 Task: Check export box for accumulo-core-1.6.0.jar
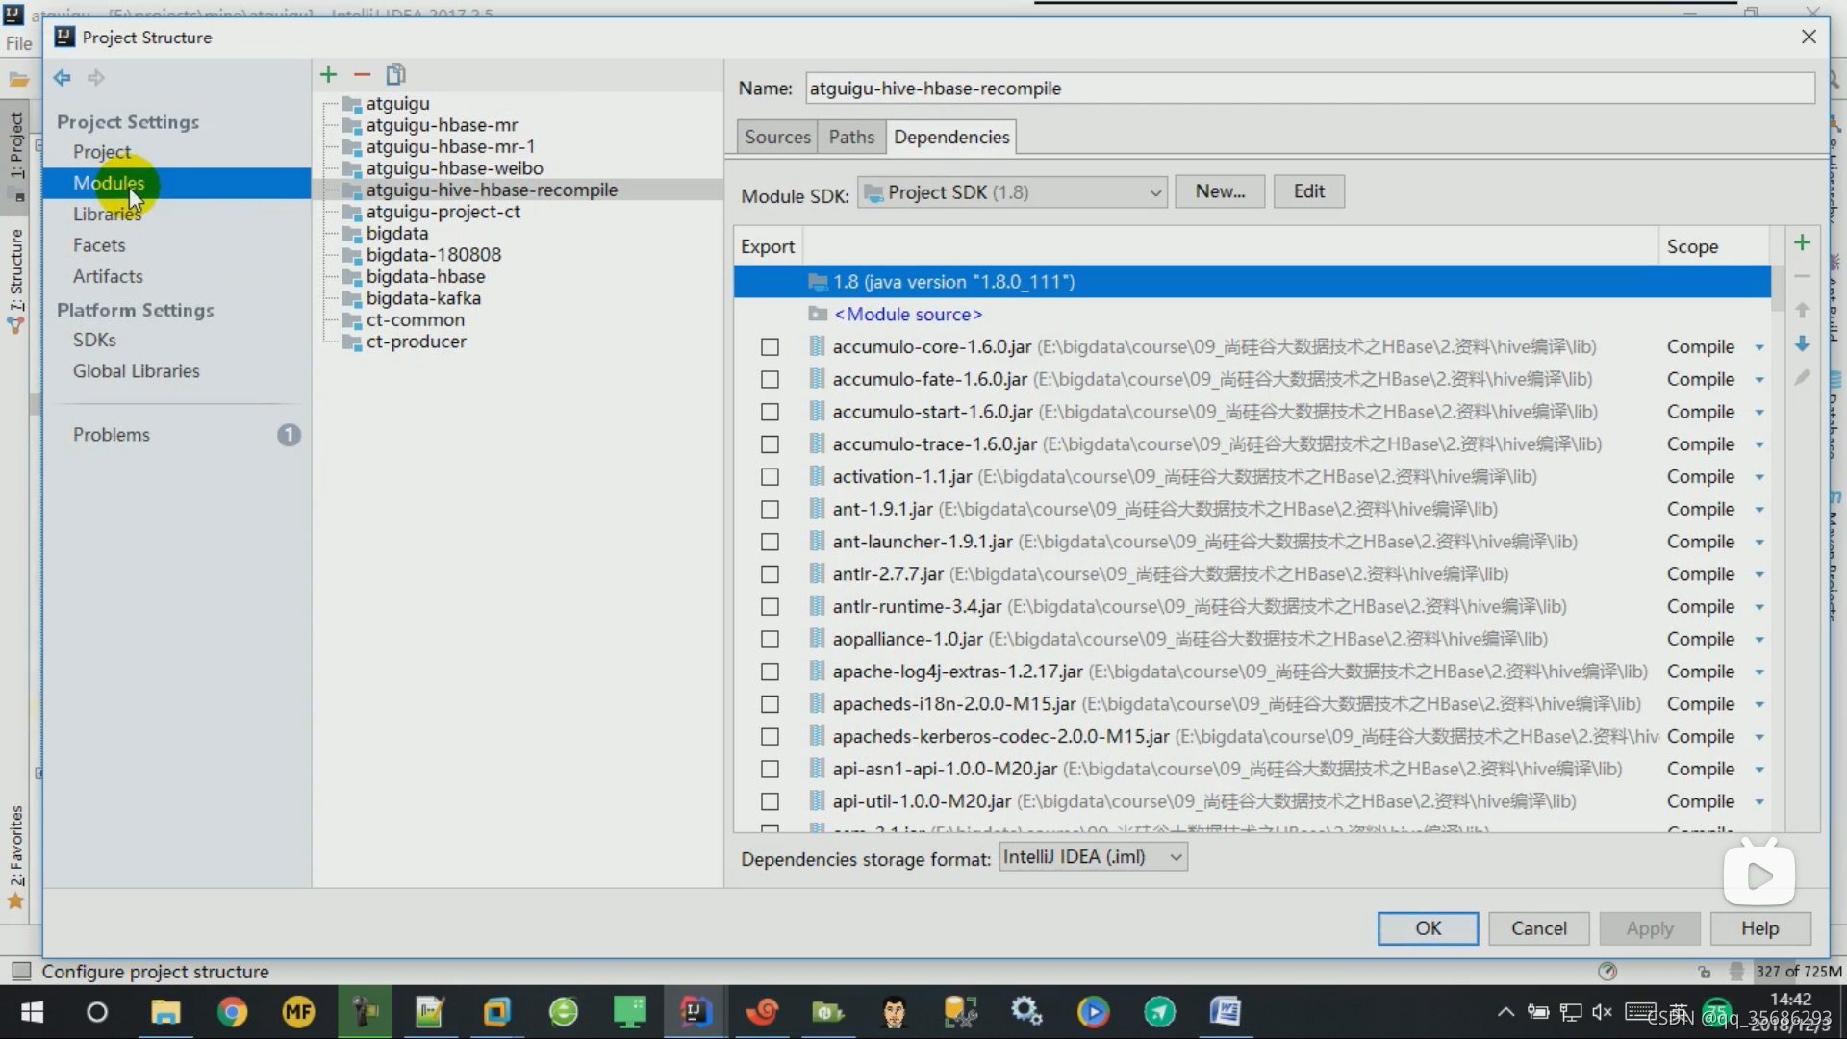(x=770, y=347)
